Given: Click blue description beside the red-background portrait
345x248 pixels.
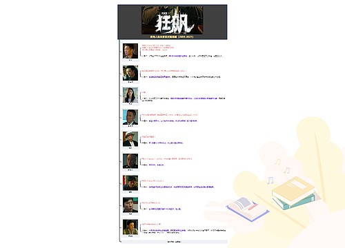Looking at the screenshot, I should tap(178, 187).
